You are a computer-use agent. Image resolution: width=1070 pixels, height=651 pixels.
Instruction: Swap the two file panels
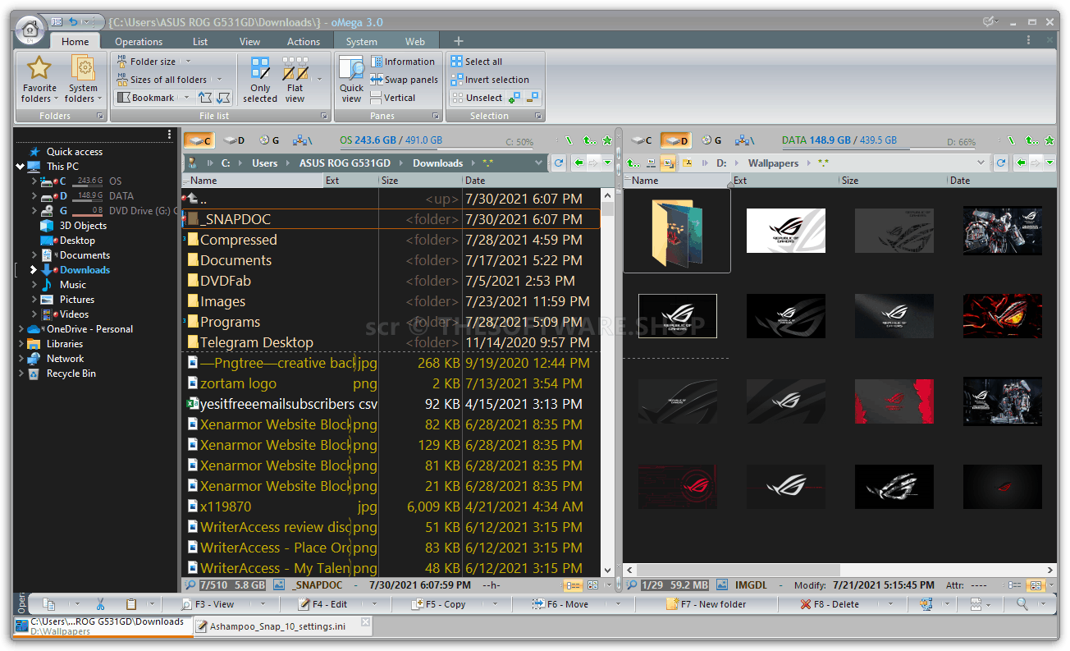tap(405, 80)
